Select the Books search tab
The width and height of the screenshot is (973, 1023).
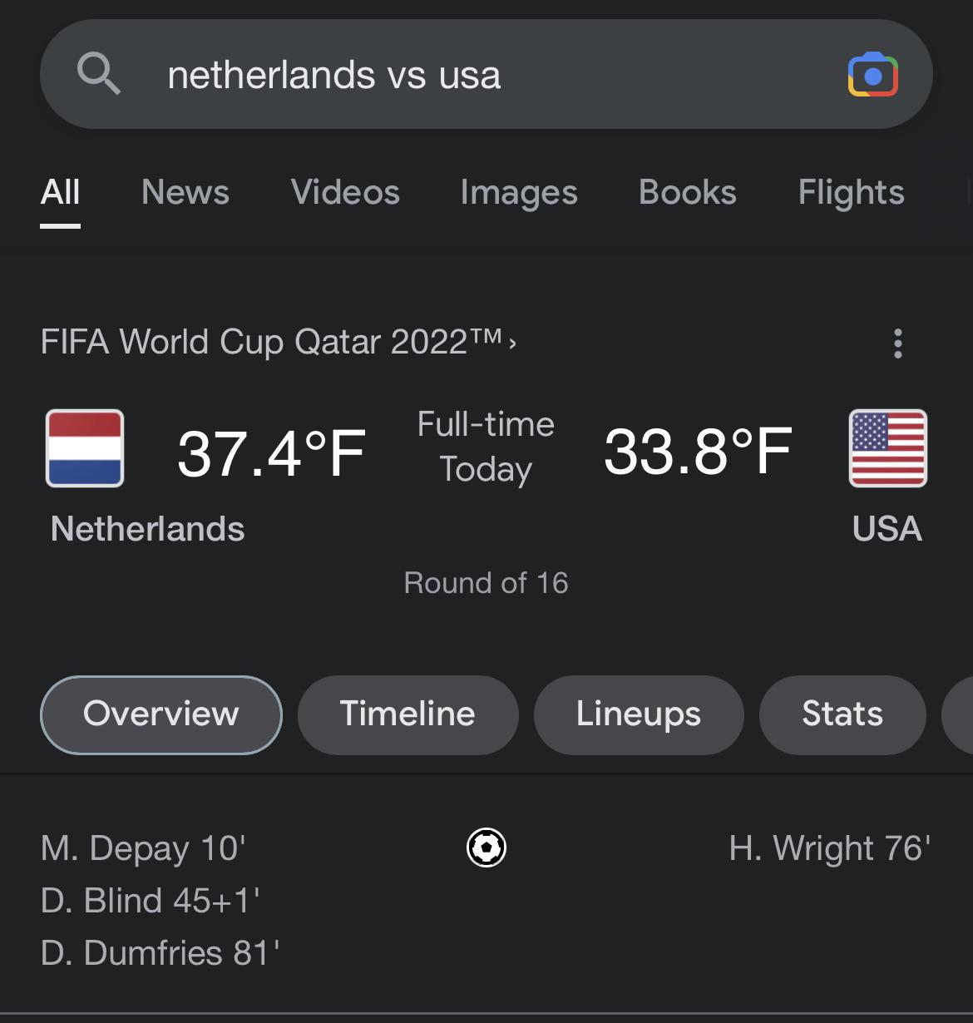coord(687,193)
